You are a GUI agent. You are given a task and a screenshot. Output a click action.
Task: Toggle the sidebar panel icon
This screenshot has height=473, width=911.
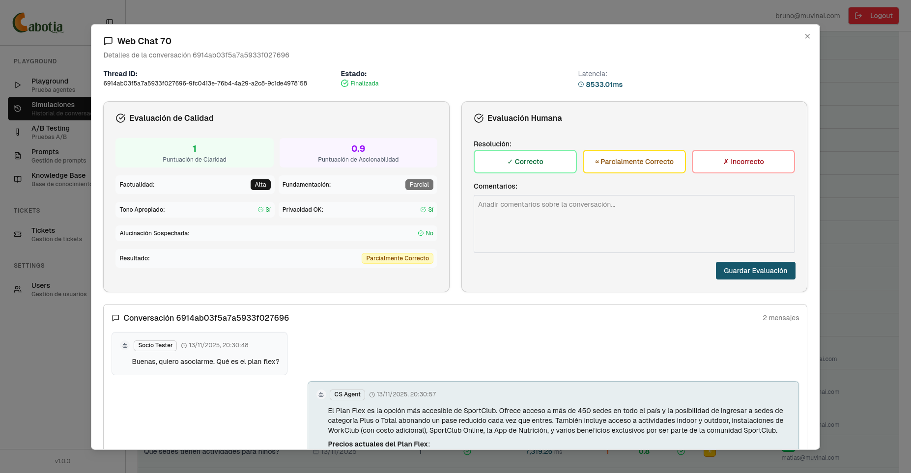[110, 22]
